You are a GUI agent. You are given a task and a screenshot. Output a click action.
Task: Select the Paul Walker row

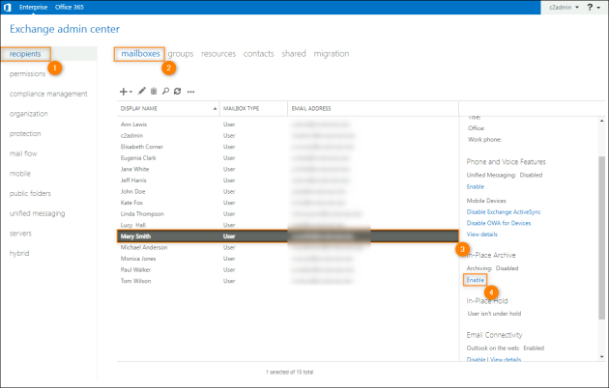point(288,270)
